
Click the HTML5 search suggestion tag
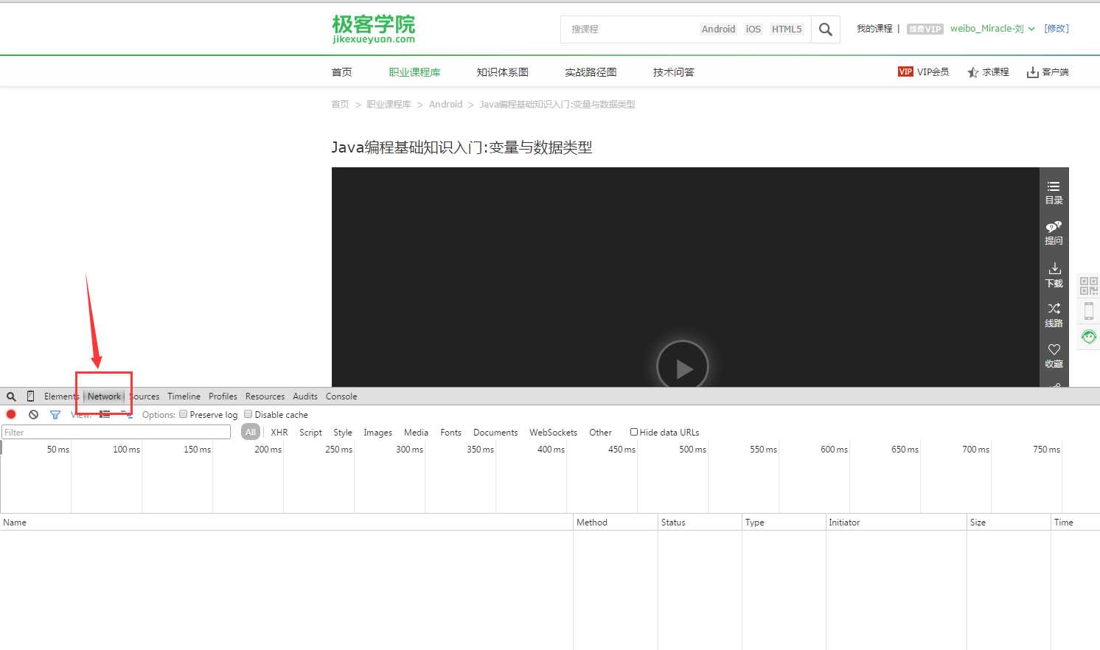click(x=787, y=29)
